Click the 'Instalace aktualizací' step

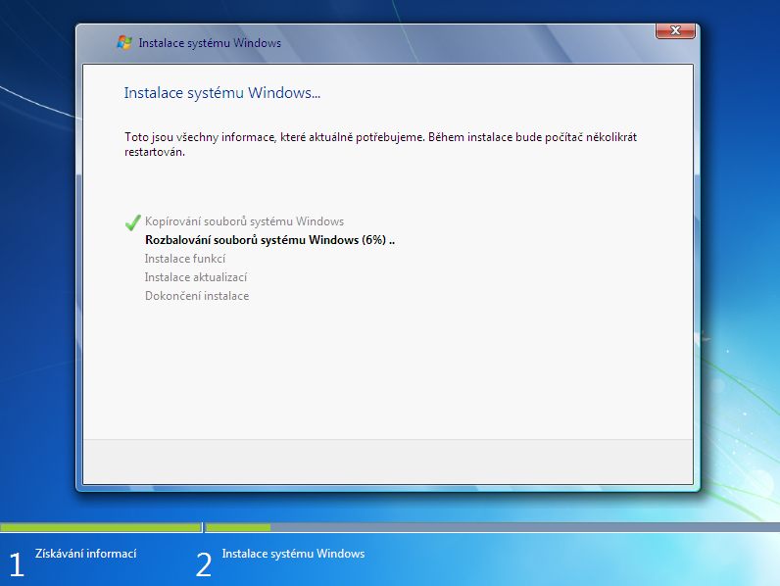(x=196, y=277)
